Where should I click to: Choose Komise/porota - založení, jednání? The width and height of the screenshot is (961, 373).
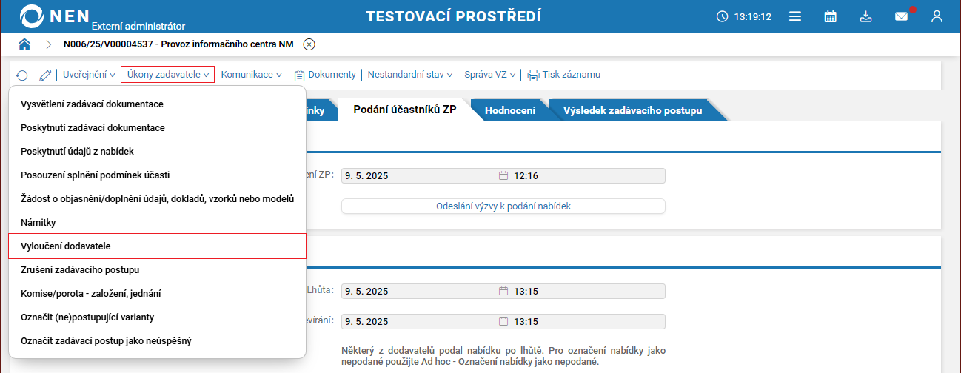pos(157,293)
